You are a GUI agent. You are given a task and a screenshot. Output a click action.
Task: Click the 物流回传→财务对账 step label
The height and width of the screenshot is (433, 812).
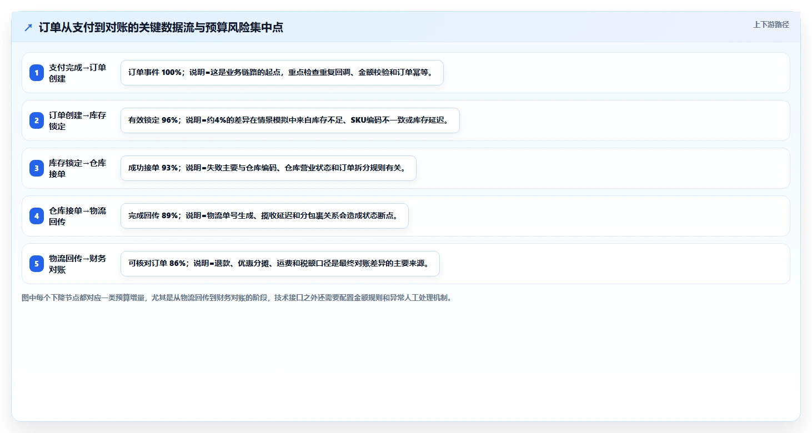click(x=78, y=264)
